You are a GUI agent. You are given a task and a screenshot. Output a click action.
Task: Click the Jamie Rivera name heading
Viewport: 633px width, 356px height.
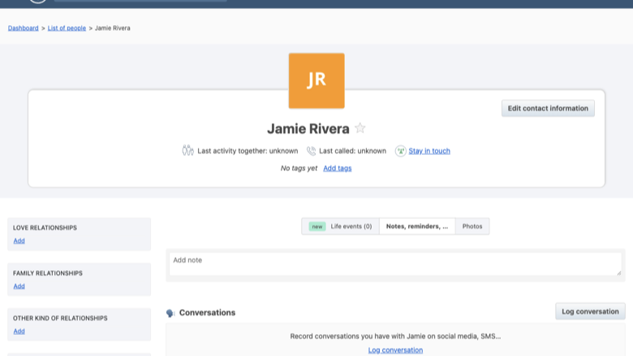[308, 129]
